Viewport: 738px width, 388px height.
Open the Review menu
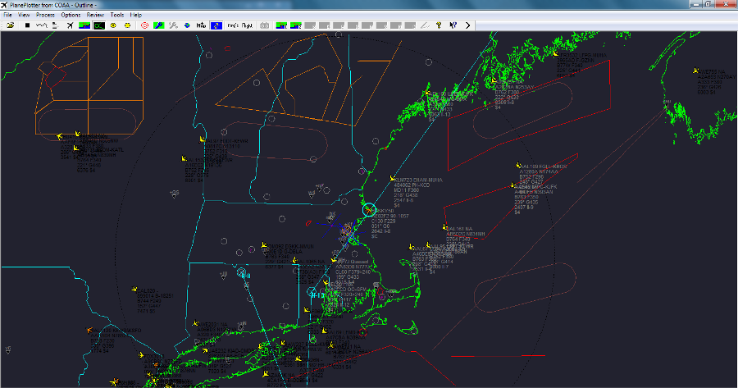[x=95, y=15]
